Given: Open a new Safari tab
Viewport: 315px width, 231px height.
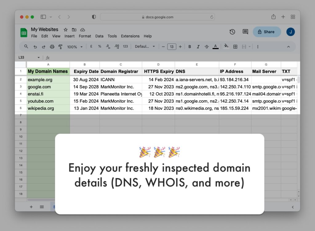Looking at the screenshot, I should point(283,17).
